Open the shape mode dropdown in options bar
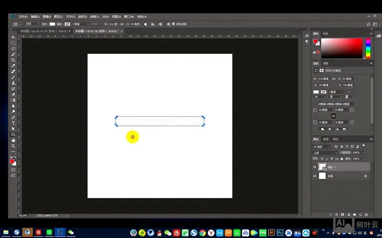Viewport: 382px width, 238px height. [31, 24]
